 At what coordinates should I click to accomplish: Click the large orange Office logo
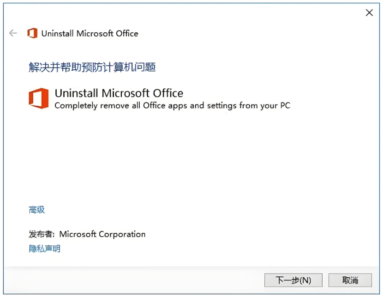[x=38, y=98]
